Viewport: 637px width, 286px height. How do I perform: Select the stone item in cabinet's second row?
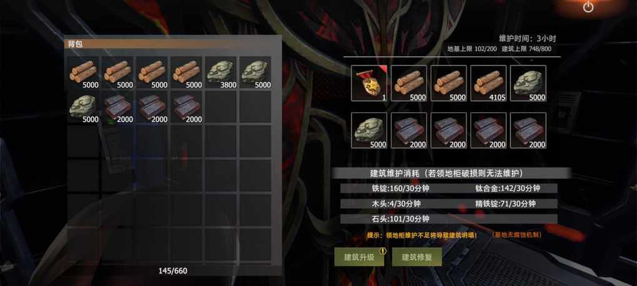tap(368, 130)
